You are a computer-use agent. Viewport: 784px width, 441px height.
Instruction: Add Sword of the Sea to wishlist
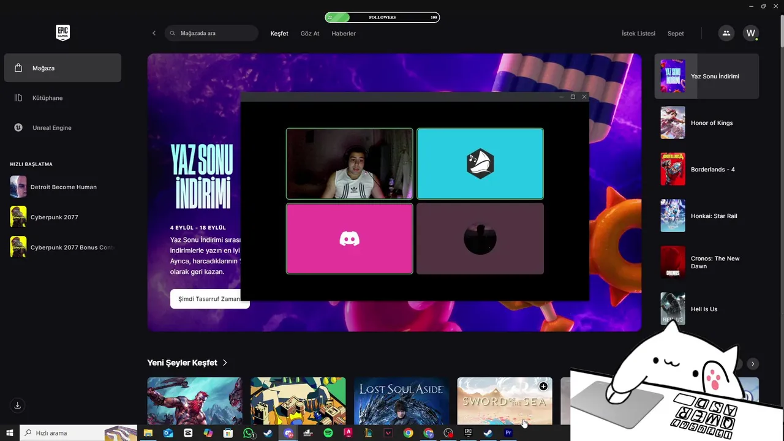[543, 386]
